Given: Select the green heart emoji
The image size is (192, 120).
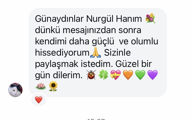Looking at the screenshot, I should click(x=140, y=75).
